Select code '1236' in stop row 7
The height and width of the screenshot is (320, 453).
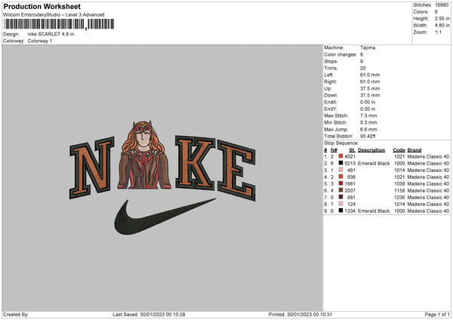tap(399, 197)
